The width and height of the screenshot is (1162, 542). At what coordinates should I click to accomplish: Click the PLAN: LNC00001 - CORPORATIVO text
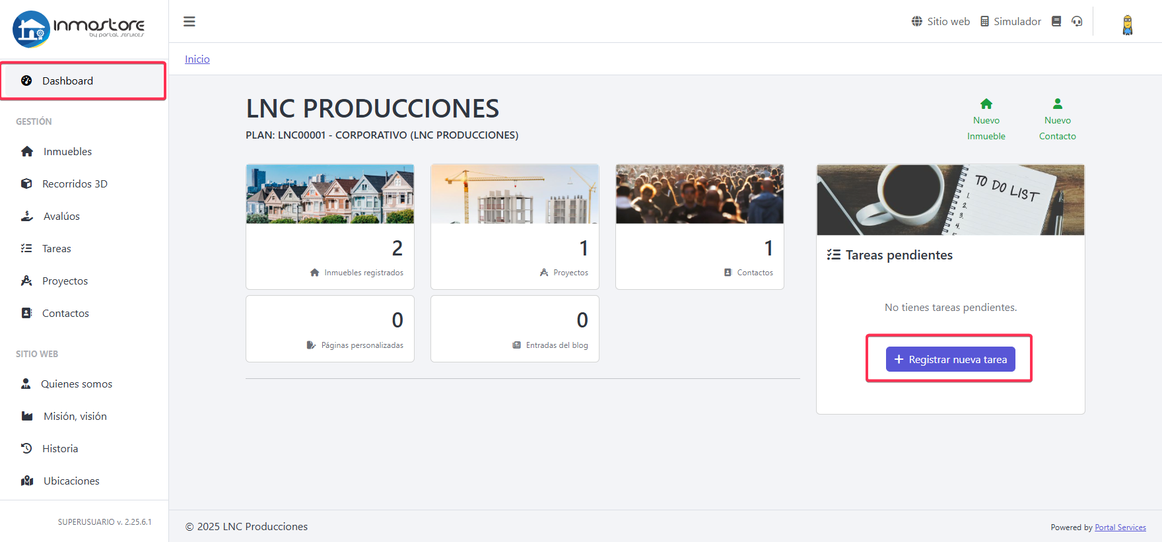coord(382,135)
